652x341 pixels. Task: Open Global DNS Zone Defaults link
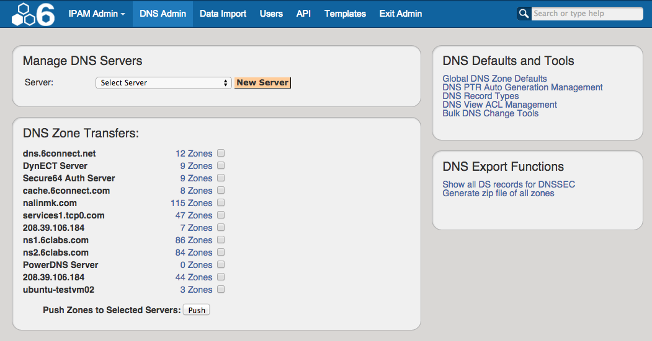494,79
